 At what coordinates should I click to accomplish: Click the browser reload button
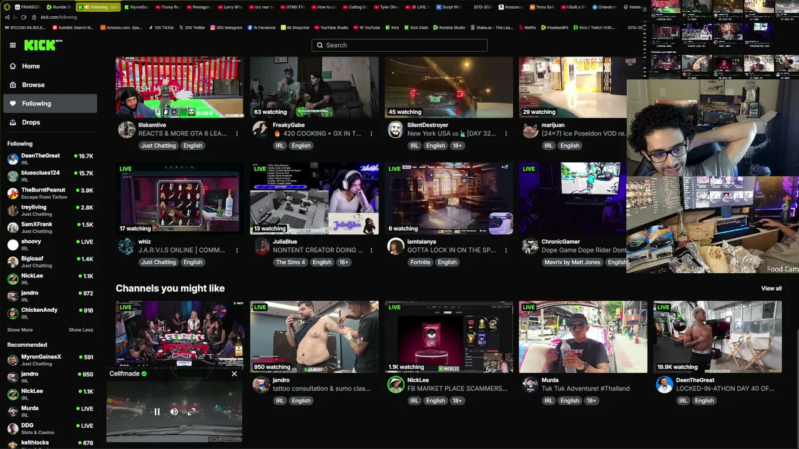click(24, 17)
